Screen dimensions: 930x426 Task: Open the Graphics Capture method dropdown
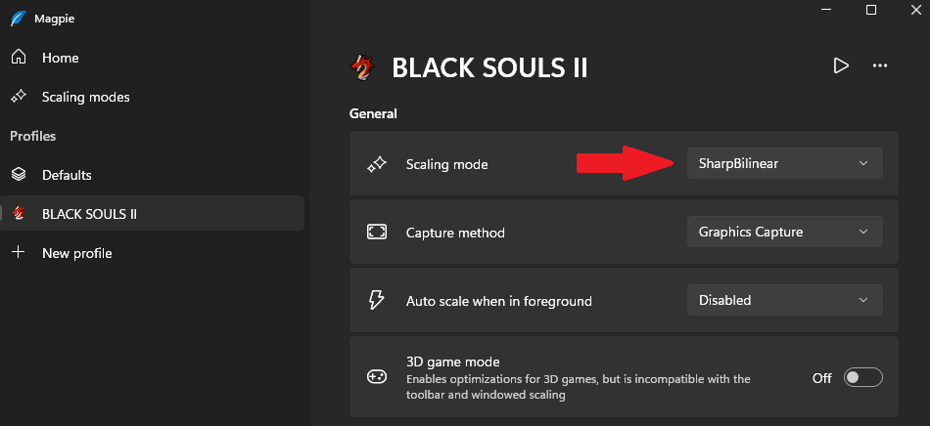pos(784,232)
